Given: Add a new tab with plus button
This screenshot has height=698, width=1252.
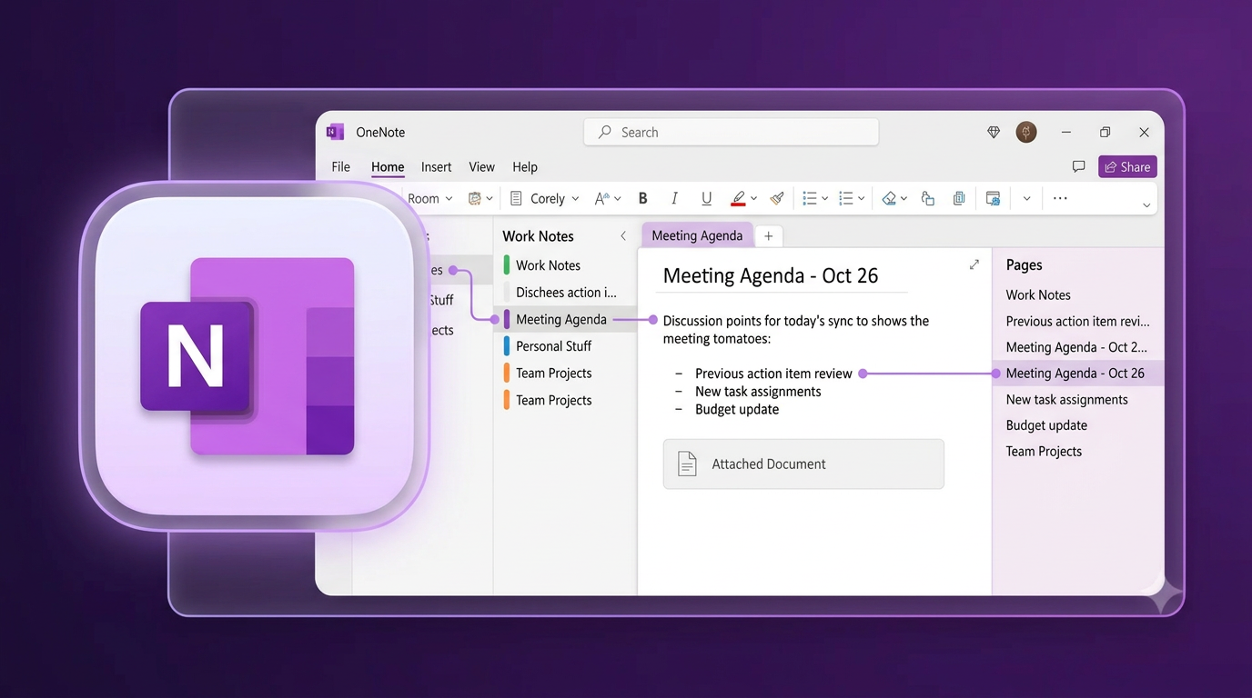Looking at the screenshot, I should click(x=769, y=235).
